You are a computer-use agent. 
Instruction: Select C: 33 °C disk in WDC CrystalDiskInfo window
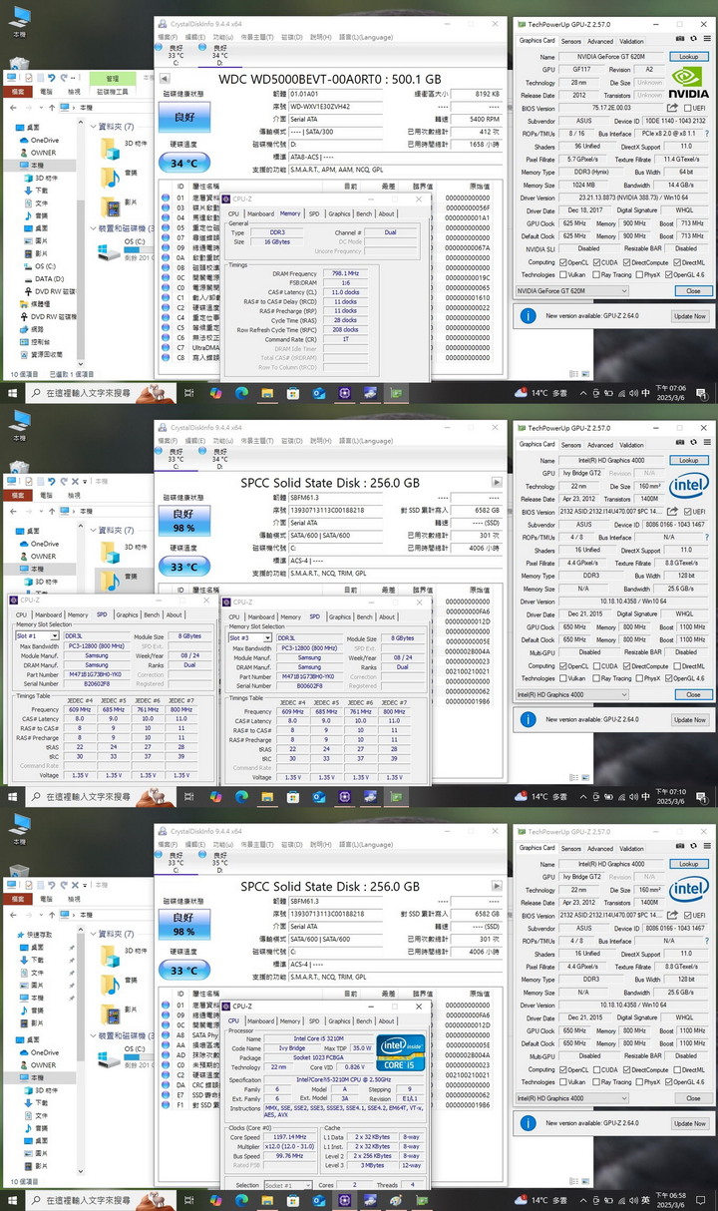[x=177, y=55]
